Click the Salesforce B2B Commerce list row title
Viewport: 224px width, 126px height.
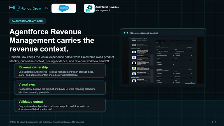(x=143, y=50)
